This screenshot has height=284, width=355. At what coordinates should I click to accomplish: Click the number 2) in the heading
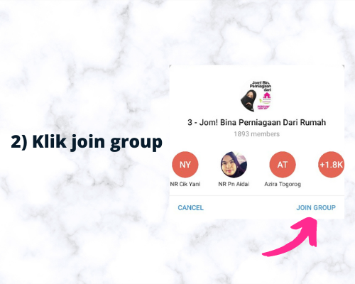click(19, 141)
